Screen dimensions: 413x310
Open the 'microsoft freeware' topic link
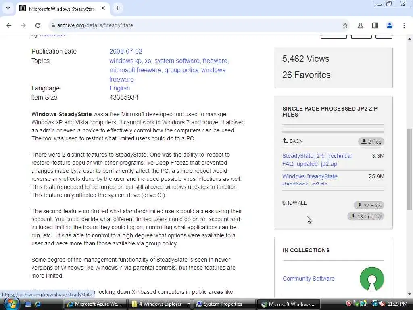(135, 70)
